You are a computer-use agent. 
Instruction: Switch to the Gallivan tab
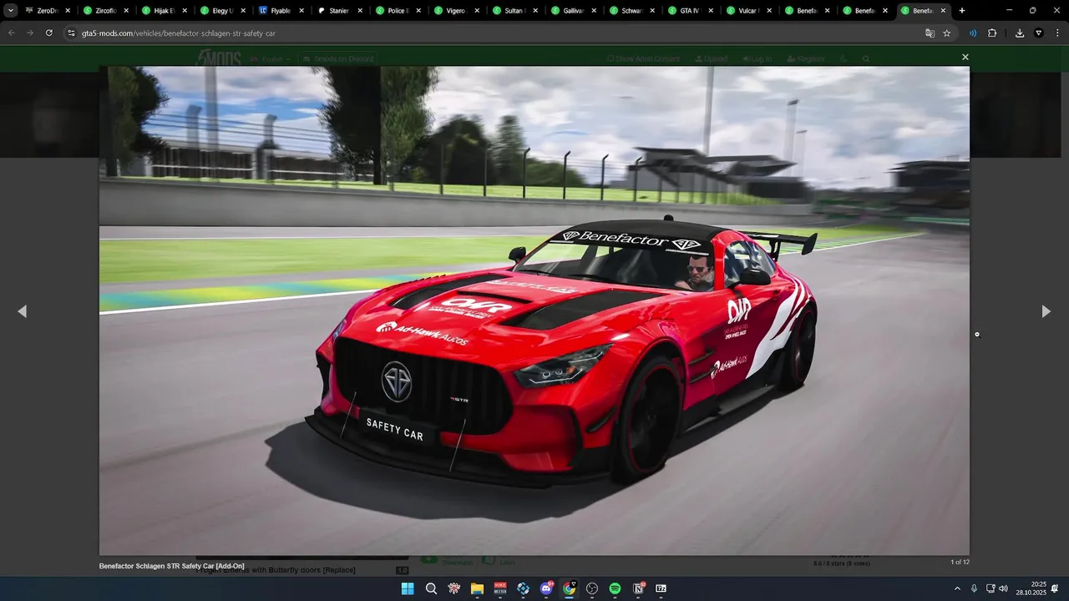574,11
